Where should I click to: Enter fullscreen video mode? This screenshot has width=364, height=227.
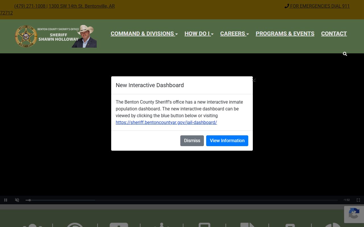(x=358, y=200)
